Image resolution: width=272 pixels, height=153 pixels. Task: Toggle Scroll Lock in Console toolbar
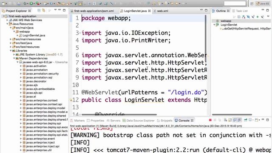point(230,120)
